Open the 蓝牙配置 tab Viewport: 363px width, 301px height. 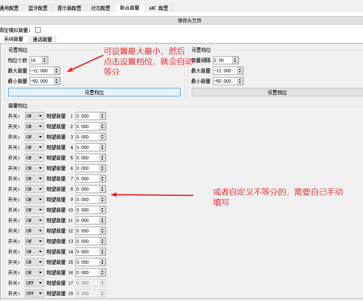point(38,8)
